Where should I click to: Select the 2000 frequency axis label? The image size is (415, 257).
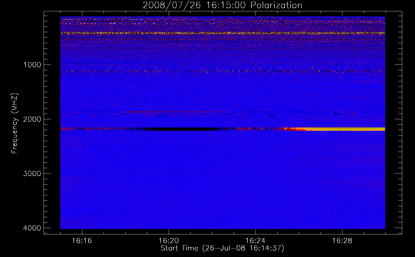[x=32, y=119]
